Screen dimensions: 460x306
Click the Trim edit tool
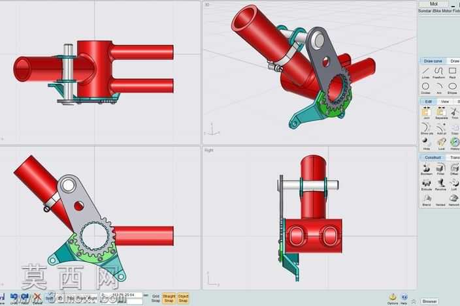coord(455,113)
